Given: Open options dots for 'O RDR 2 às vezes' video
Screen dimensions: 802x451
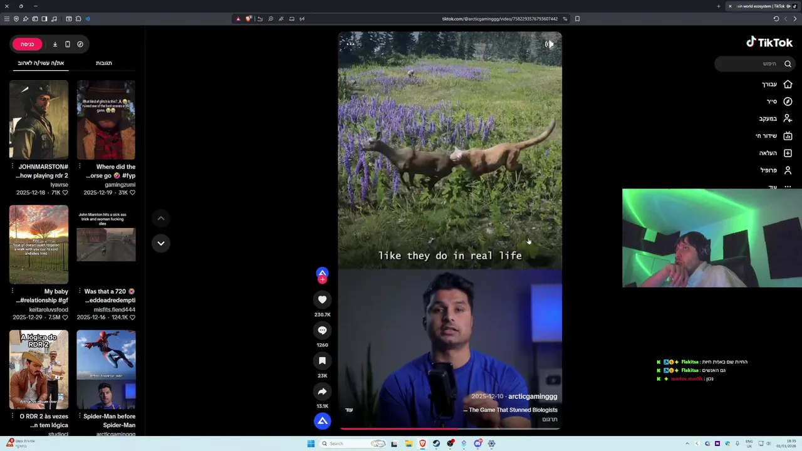Looking at the screenshot, I should pyautogui.click(x=12, y=416).
